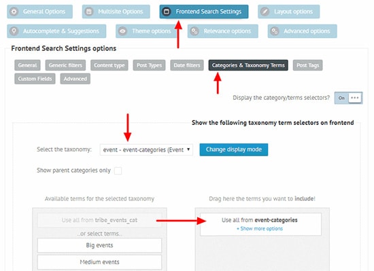Click the Relevance options gears icon
The image size is (374, 271).
tap(194, 31)
